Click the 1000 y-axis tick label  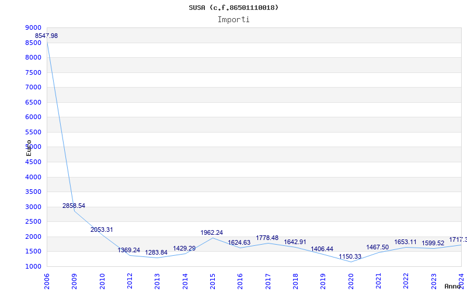click(33, 266)
